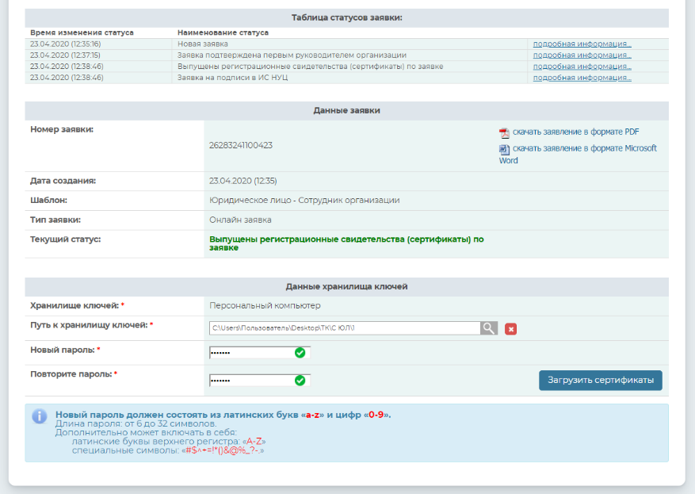Click green checkmark in Новый пароль field
Viewport: 695px width, 494px height.
click(300, 353)
